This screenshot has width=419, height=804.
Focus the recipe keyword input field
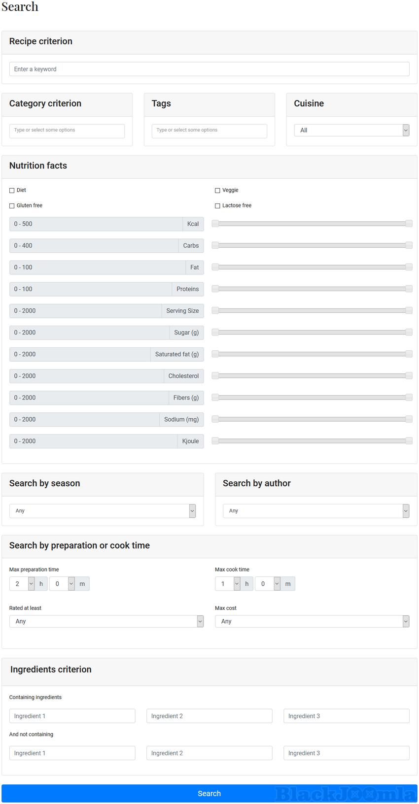(x=209, y=69)
